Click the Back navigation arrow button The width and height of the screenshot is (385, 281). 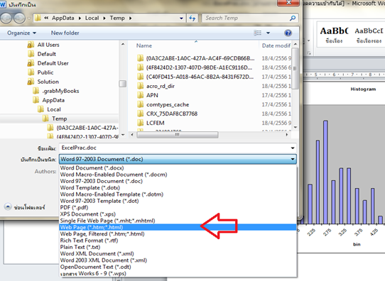pos(6,18)
